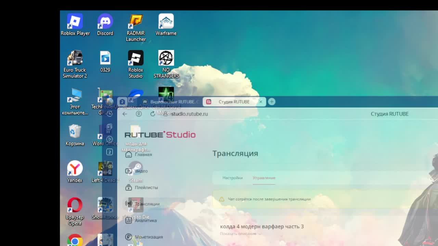Open Euro Truck Simulator 2 shortcut
The width and height of the screenshot is (438, 246).
point(75,64)
